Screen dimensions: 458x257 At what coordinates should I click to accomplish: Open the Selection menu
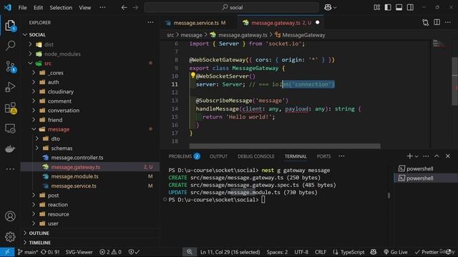(61, 8)
